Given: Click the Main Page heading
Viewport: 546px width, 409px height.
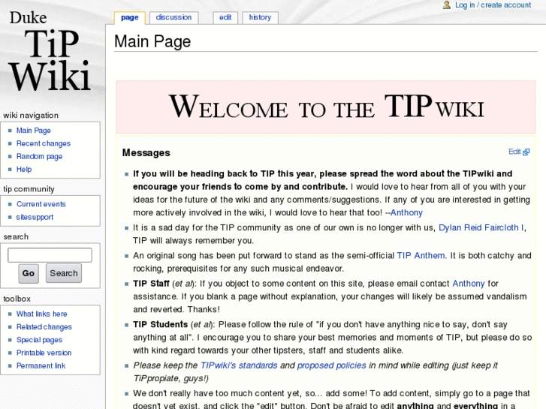Looking at the screenshot, I should (152, 41).
